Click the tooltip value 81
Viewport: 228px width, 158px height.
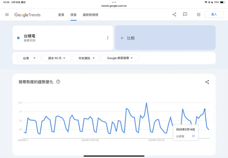pos(193,136)
